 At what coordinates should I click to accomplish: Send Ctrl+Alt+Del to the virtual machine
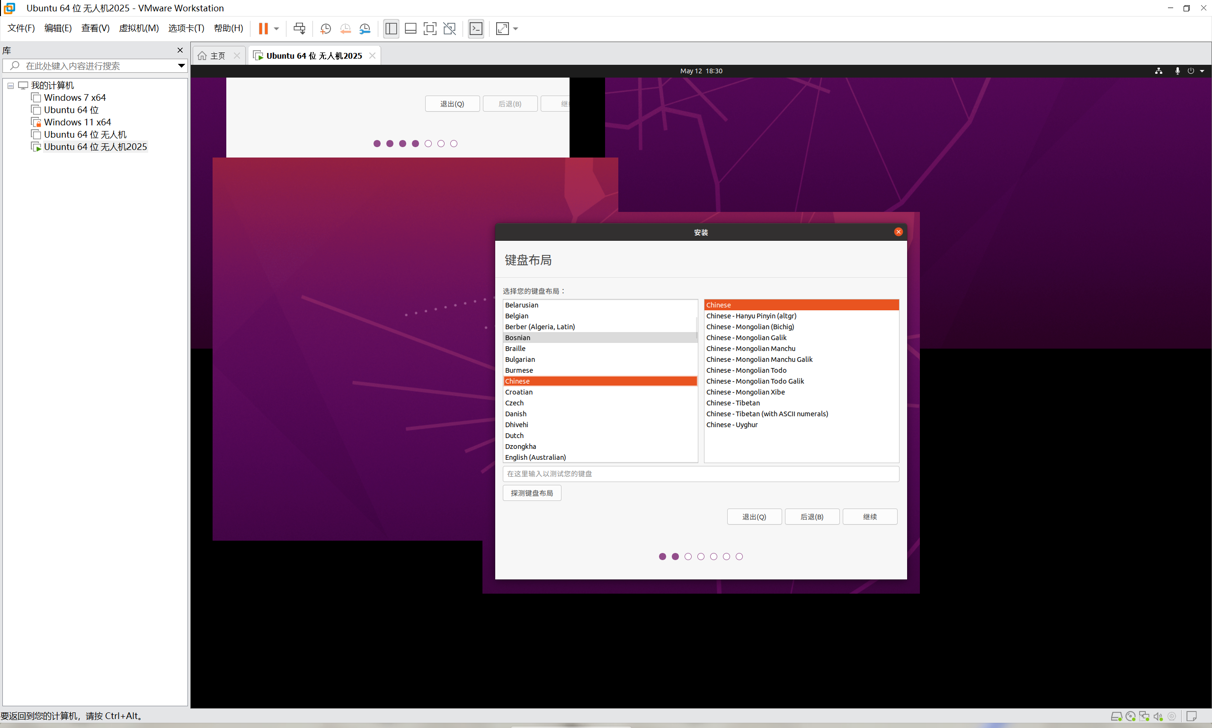[x=299, y=28]
